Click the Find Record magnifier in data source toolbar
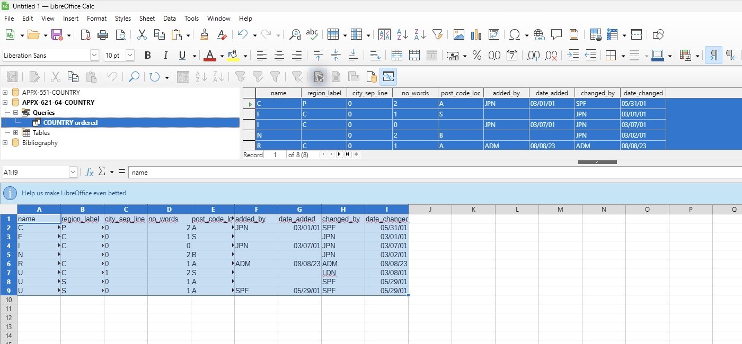Viewport: 742px width, 344px height. click(134, 77)
